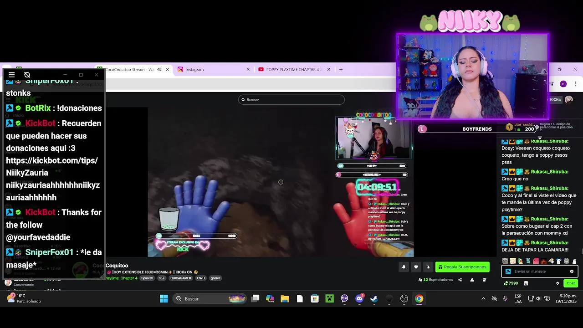
Task: Change the ESP LAA input language
Action: [x=518, y=299]
